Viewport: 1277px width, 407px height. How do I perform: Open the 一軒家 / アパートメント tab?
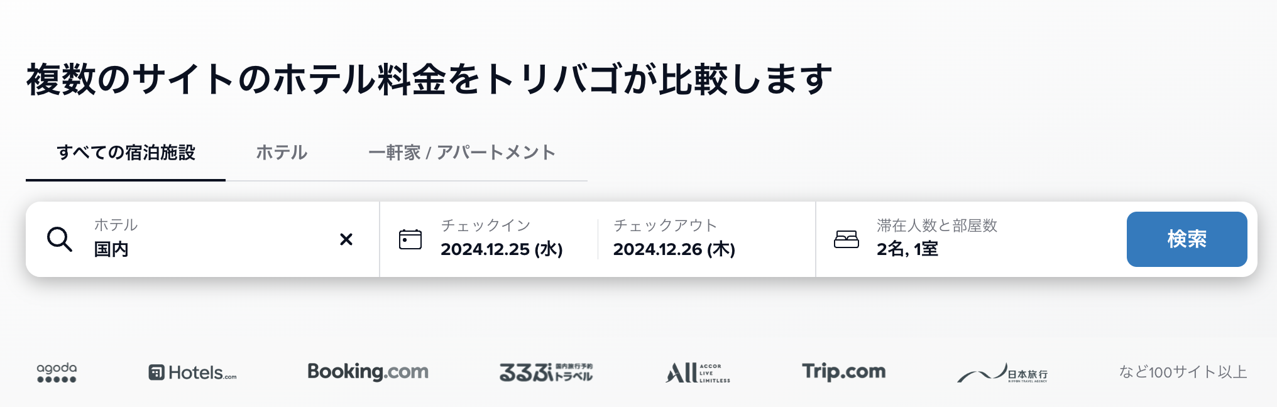coord(461,151)
